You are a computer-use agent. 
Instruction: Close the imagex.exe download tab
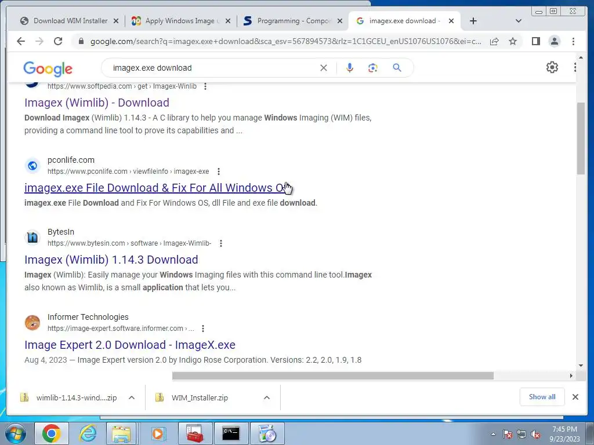coord(451,21)
